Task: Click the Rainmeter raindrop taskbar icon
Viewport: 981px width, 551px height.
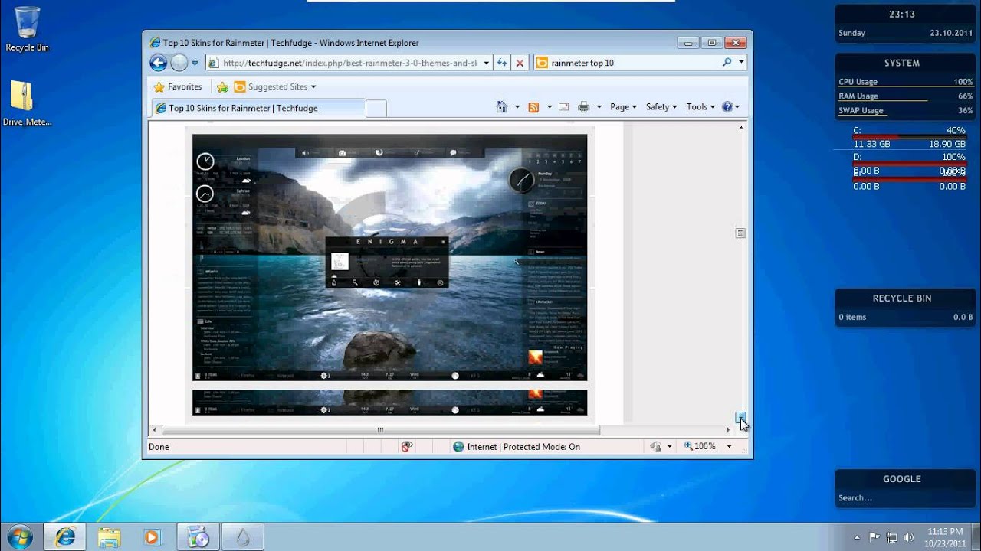Action: coord(243,537)
